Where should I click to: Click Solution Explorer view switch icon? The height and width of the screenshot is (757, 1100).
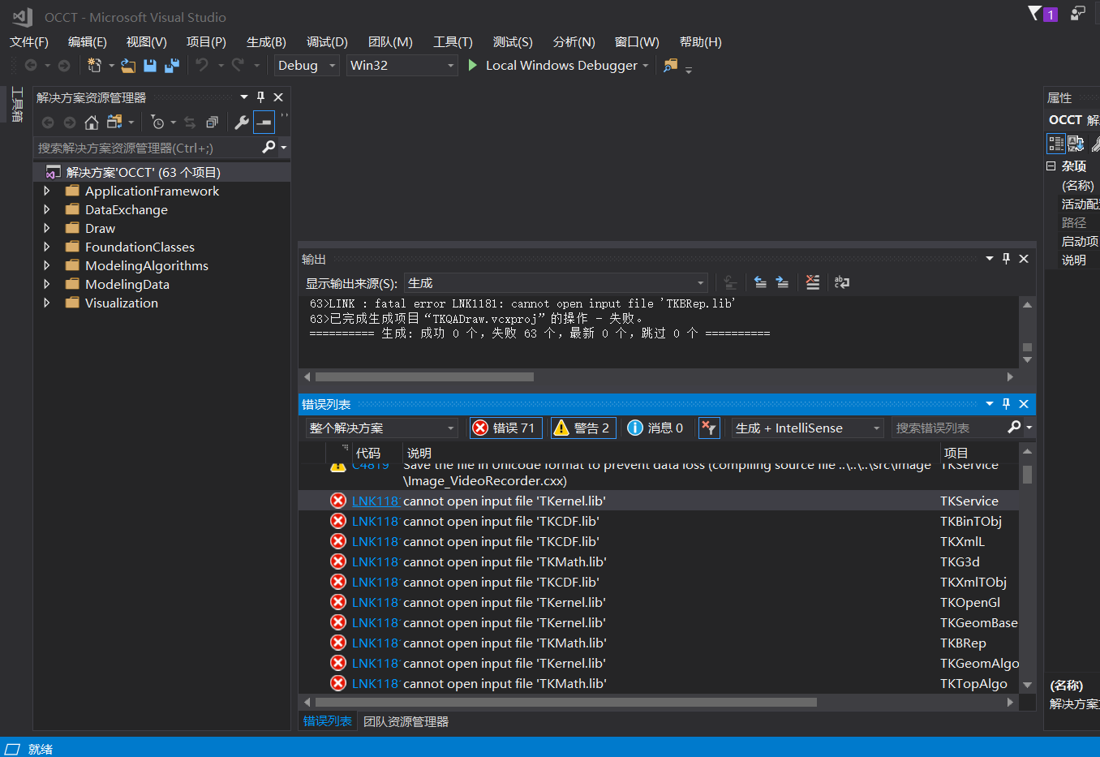(x=114, y=123)
